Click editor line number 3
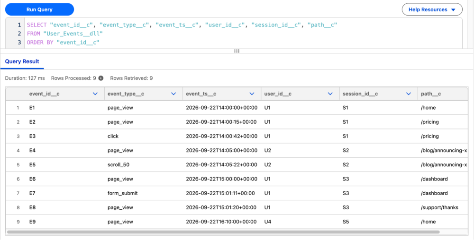Viewport: 474px width, 240px height. tap(19, 43)
